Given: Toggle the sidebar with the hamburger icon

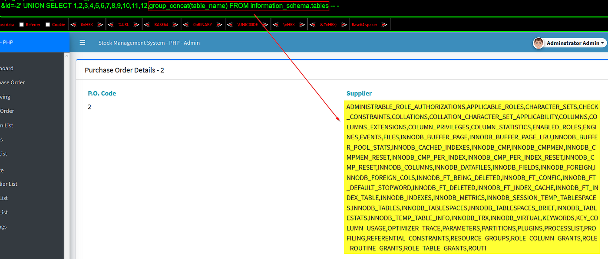Looking at the screenshot, I should 83,43.
